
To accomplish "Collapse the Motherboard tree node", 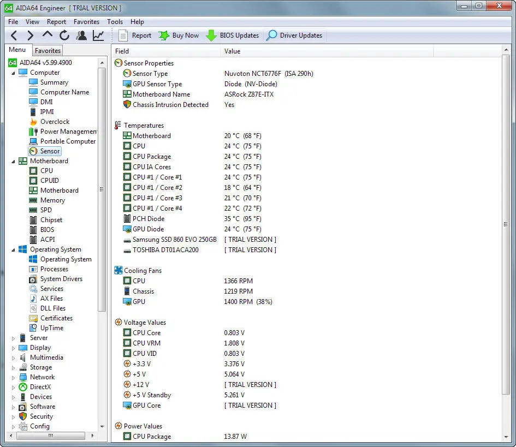I will (13, 162).
